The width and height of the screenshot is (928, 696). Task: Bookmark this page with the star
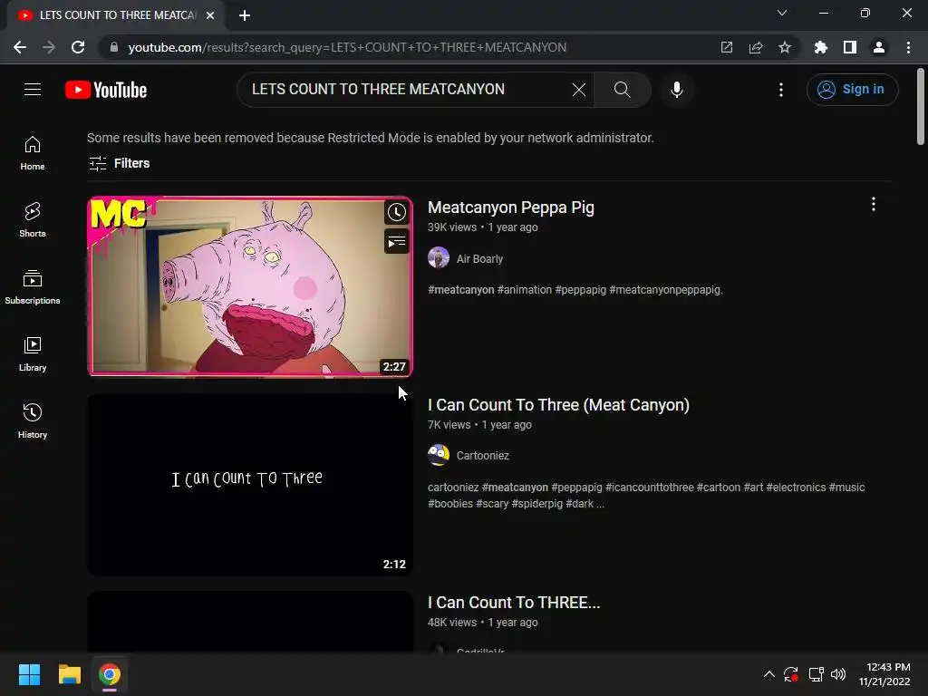784,47
